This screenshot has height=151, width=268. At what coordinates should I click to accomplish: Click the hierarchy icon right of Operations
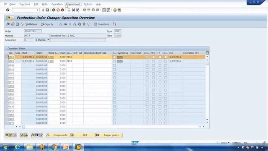pyautogui.click(x=114, y=24)
